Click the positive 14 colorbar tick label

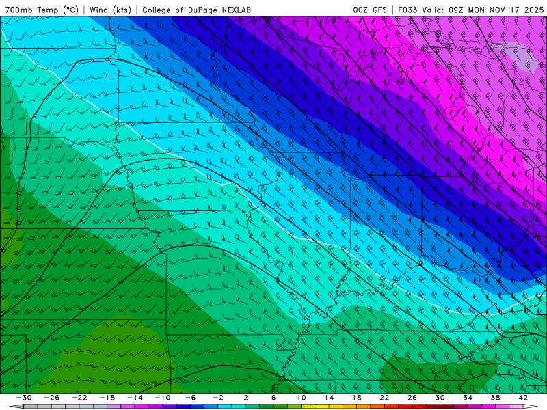[329, 398]
